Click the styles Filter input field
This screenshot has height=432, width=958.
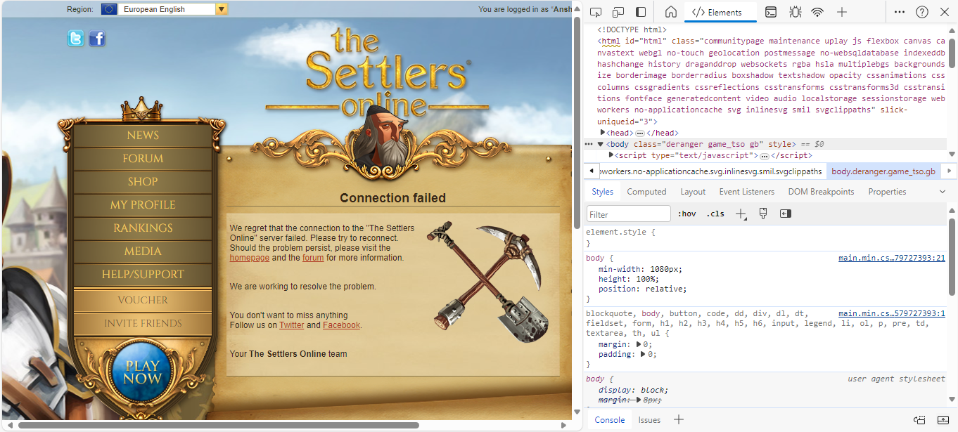[x=629, y=214]
